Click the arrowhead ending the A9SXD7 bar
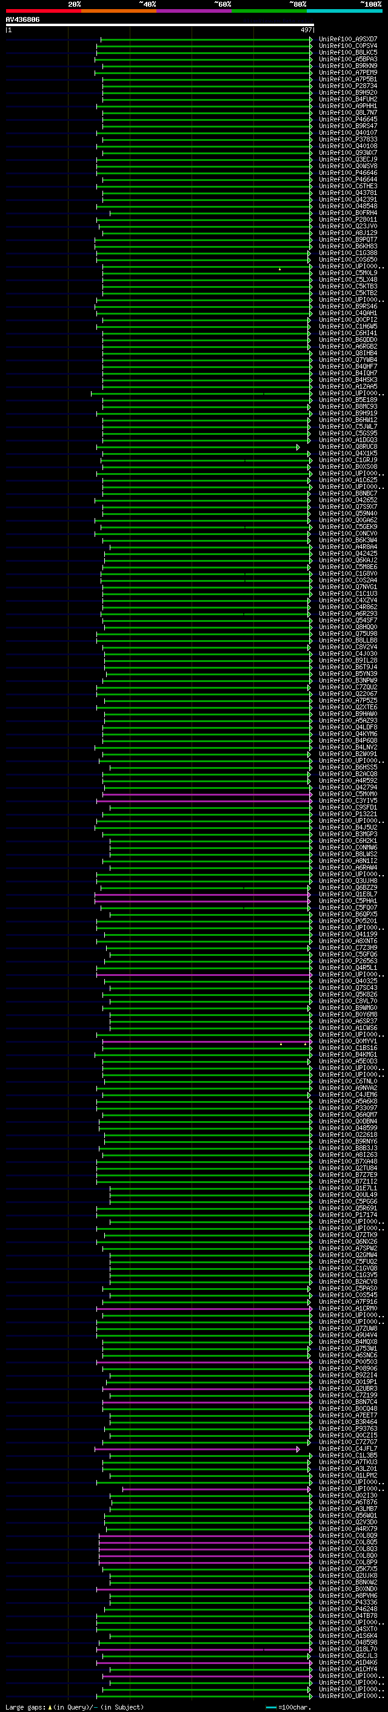 click(x=311, y=39)
